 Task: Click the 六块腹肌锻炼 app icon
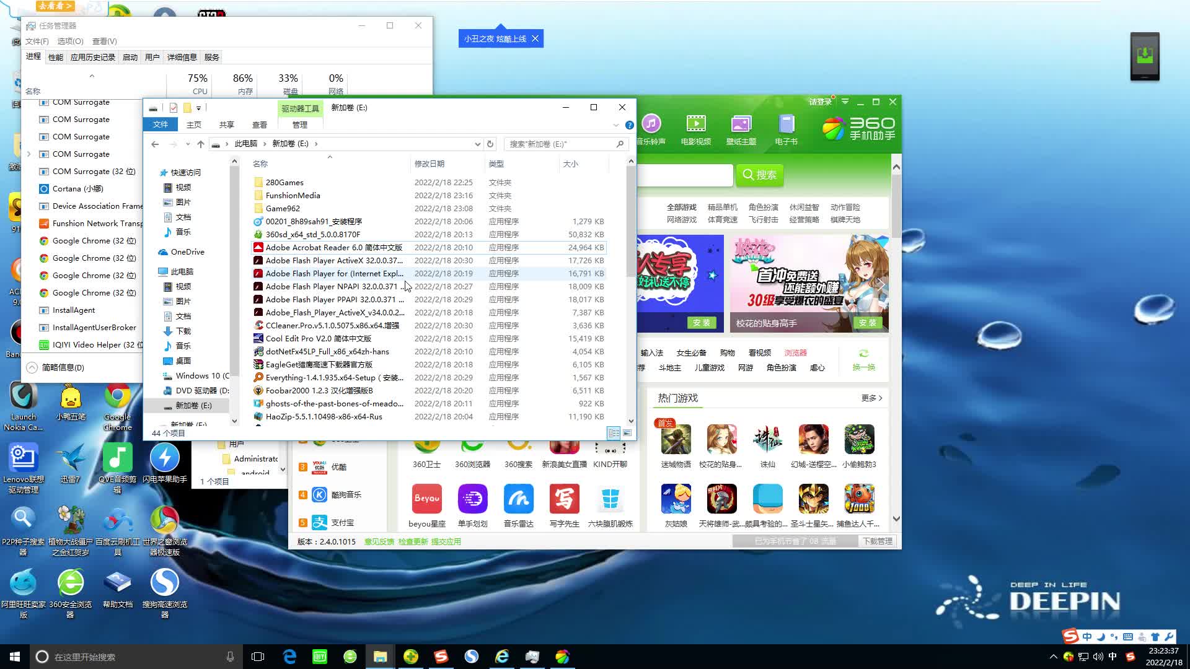coord(610,499)
